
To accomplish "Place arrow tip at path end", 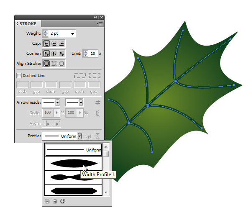I will coord(56,123).
